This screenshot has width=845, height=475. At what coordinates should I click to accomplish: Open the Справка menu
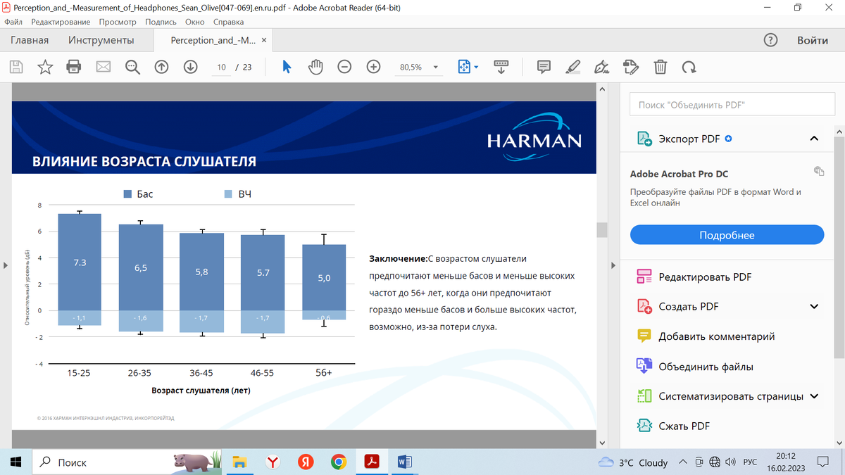point(228,22)
